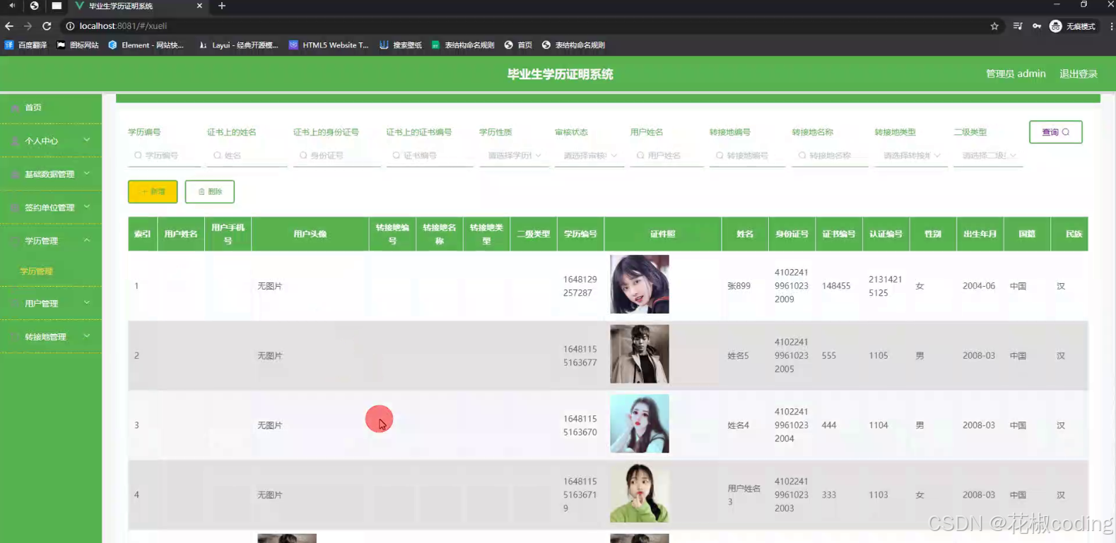Click the 身份证号 search input

click(336, 155)
